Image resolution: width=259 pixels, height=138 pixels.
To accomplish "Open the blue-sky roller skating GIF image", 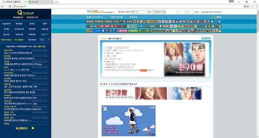I will [128, 121].
